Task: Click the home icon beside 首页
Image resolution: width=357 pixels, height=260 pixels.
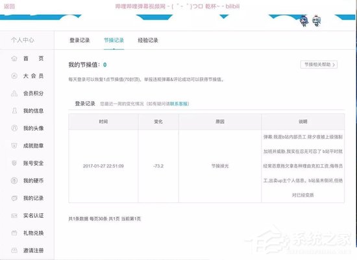Action: point(14,58)
